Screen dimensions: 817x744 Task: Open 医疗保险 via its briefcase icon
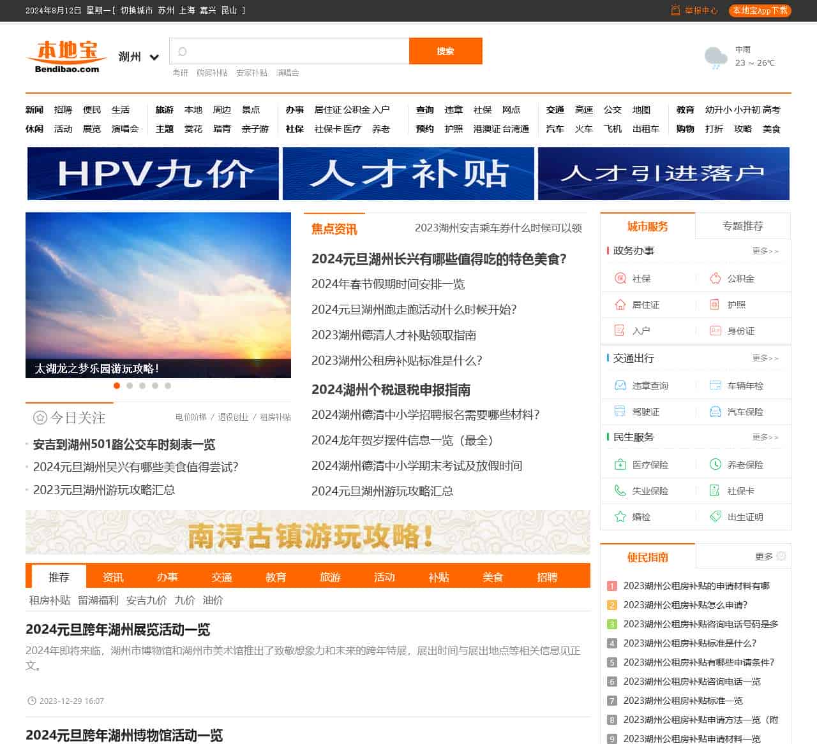[619, 464]
